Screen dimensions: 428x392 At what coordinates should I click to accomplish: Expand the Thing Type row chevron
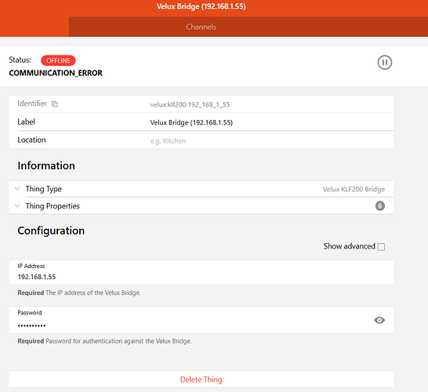17,189
